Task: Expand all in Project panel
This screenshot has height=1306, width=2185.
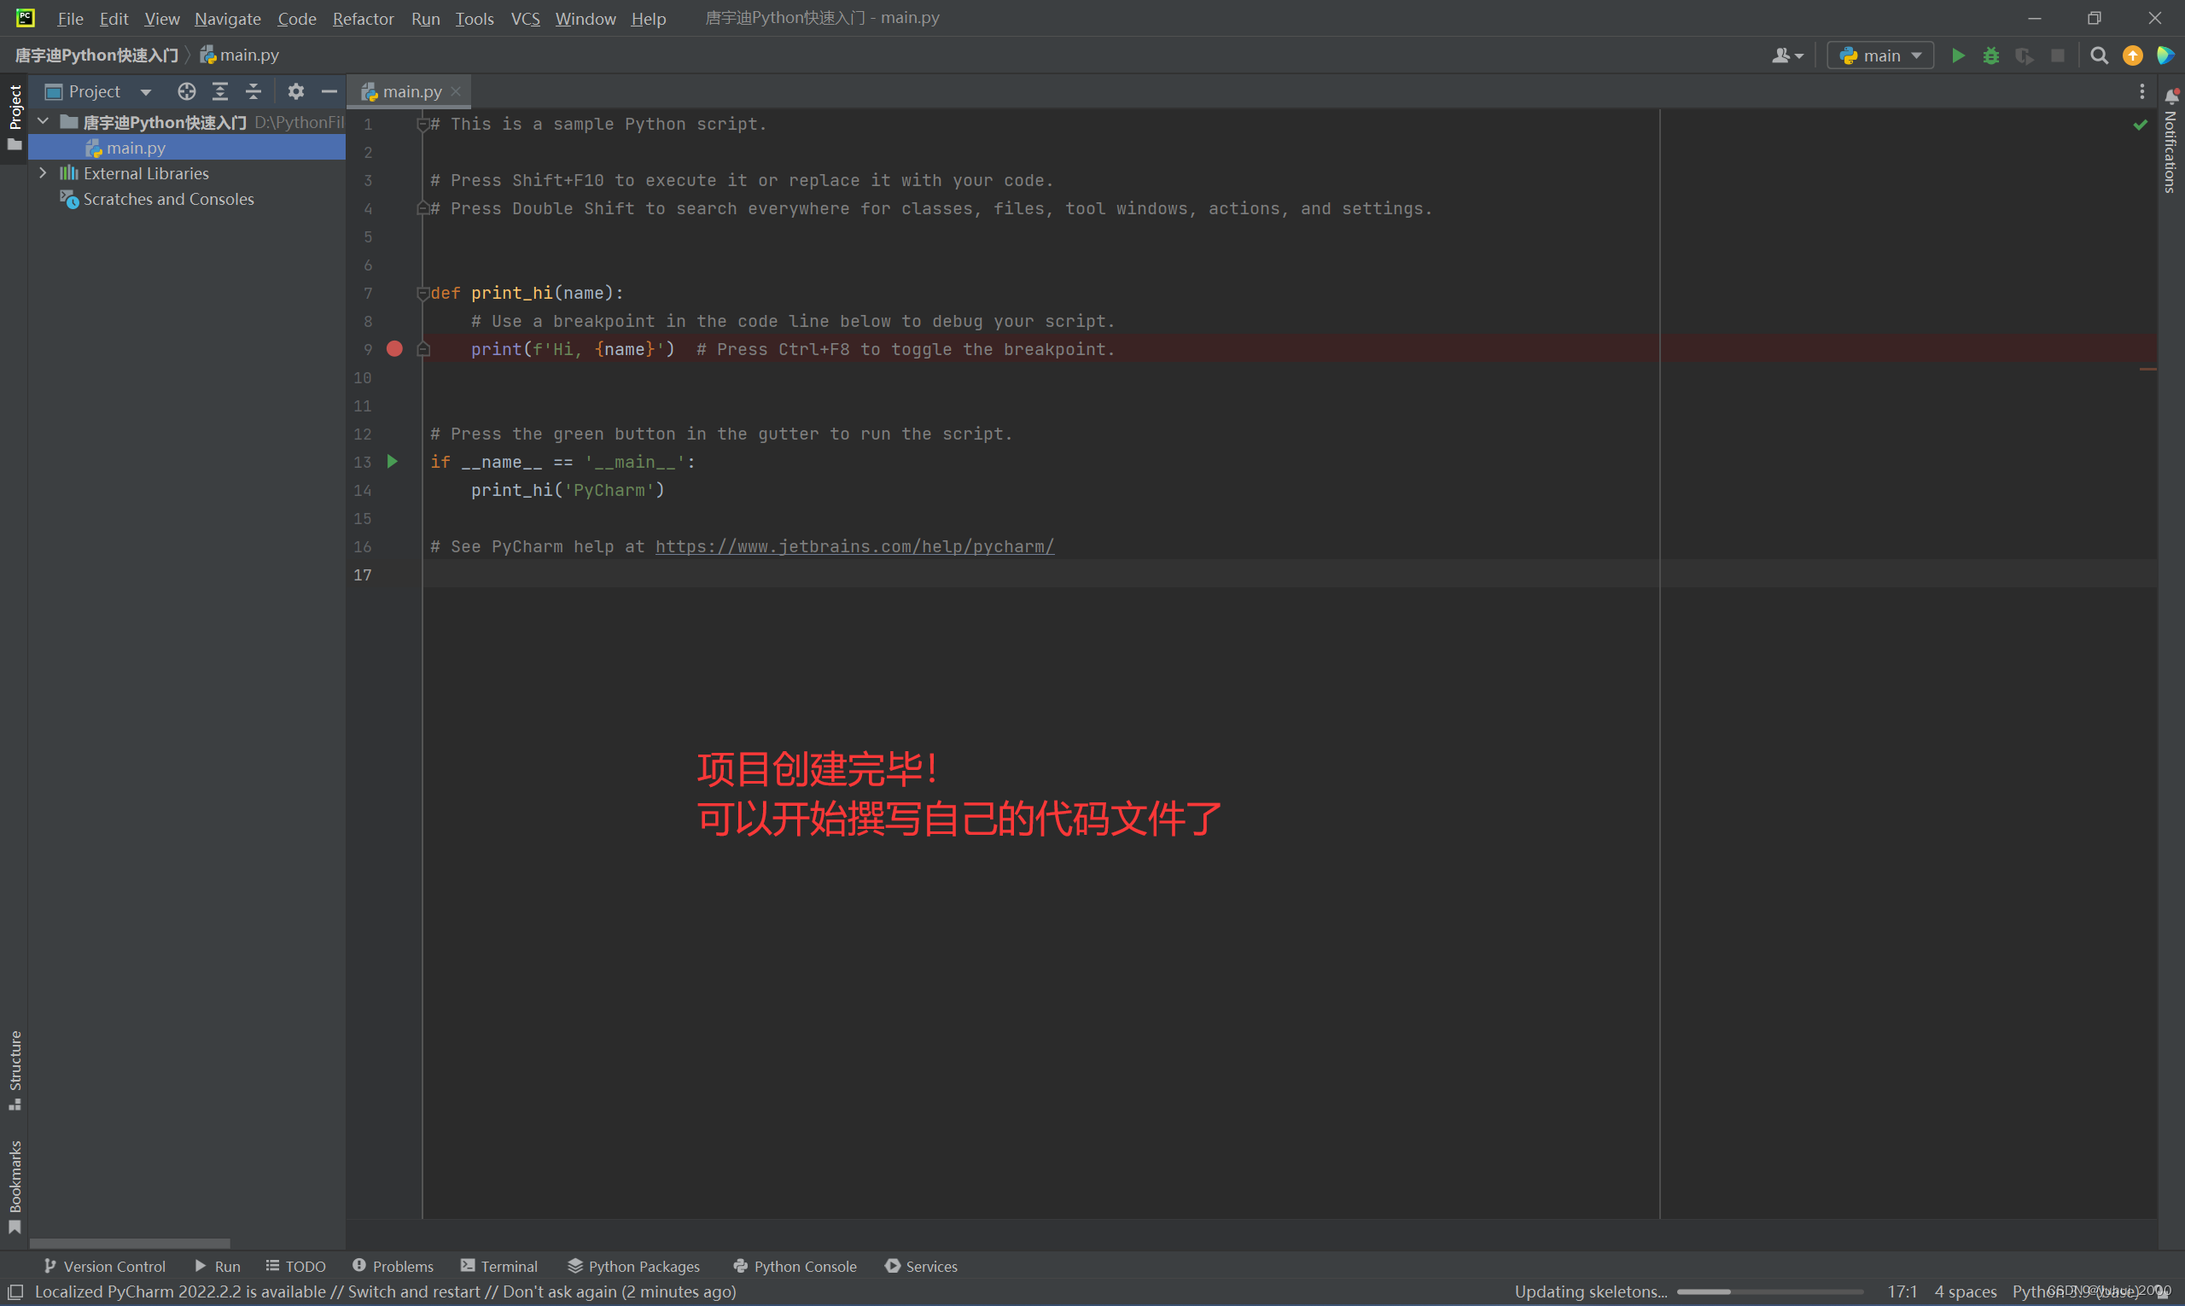Action: 220,91
